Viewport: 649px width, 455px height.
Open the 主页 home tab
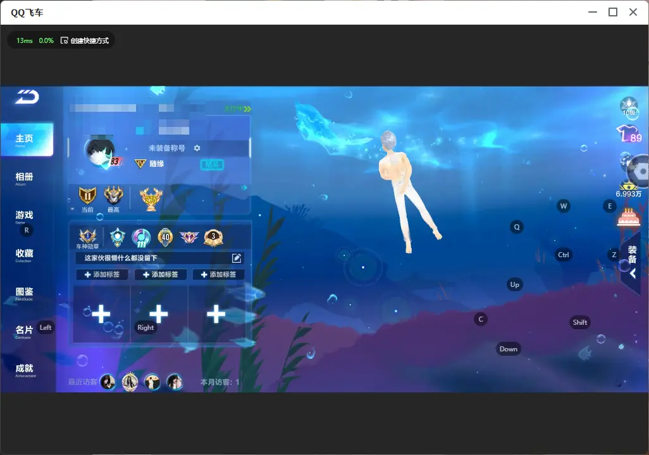coord(27,140)
